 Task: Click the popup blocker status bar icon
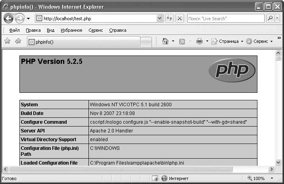(x=155, y=178)
